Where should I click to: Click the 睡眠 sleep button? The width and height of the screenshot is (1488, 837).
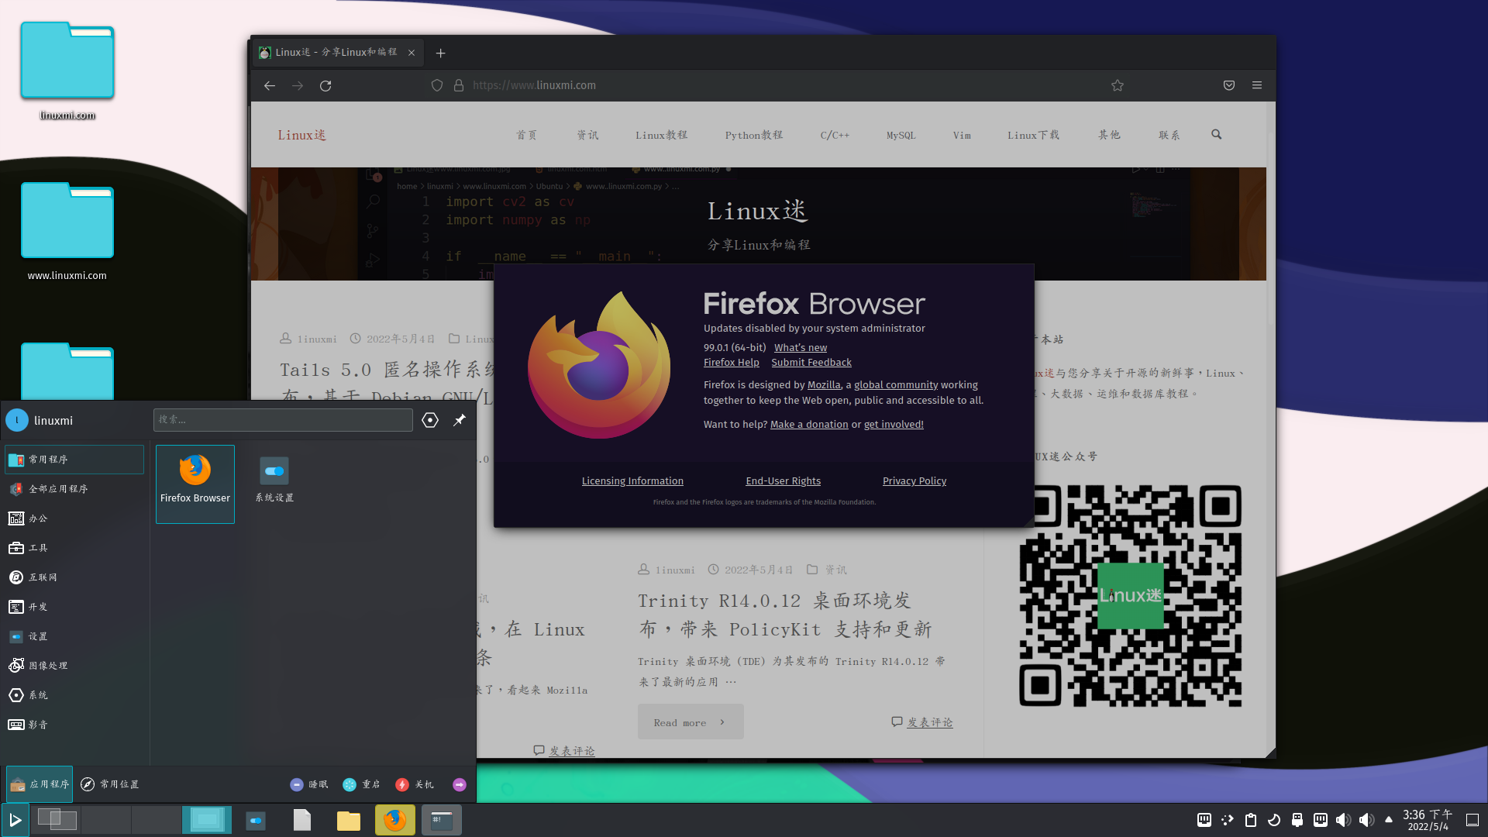pyautogui.click(x=308, y=784)
